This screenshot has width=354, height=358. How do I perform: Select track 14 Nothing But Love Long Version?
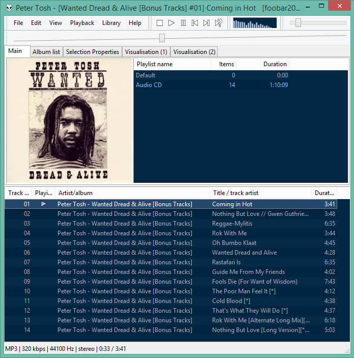[170, 330]
